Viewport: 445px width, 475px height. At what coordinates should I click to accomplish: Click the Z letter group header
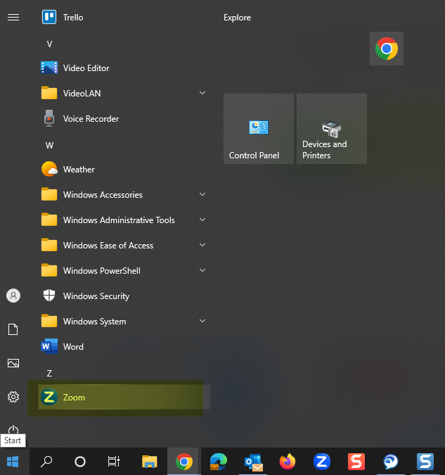pos(49,373)
